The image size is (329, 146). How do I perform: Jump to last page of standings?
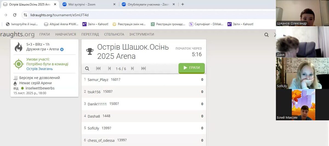[x=143, y=69]
